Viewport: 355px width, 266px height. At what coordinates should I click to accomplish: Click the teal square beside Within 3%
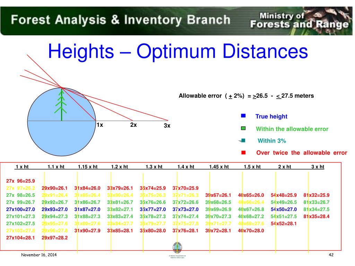click(x=243, y=141)
